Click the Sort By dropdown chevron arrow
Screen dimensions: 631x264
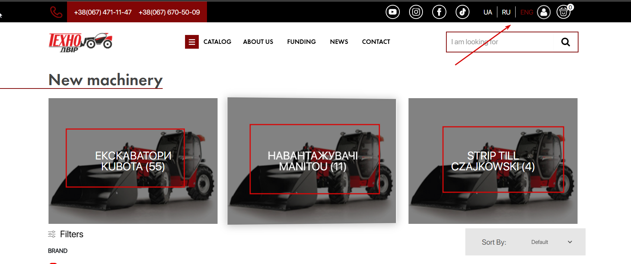click(570, 242)
